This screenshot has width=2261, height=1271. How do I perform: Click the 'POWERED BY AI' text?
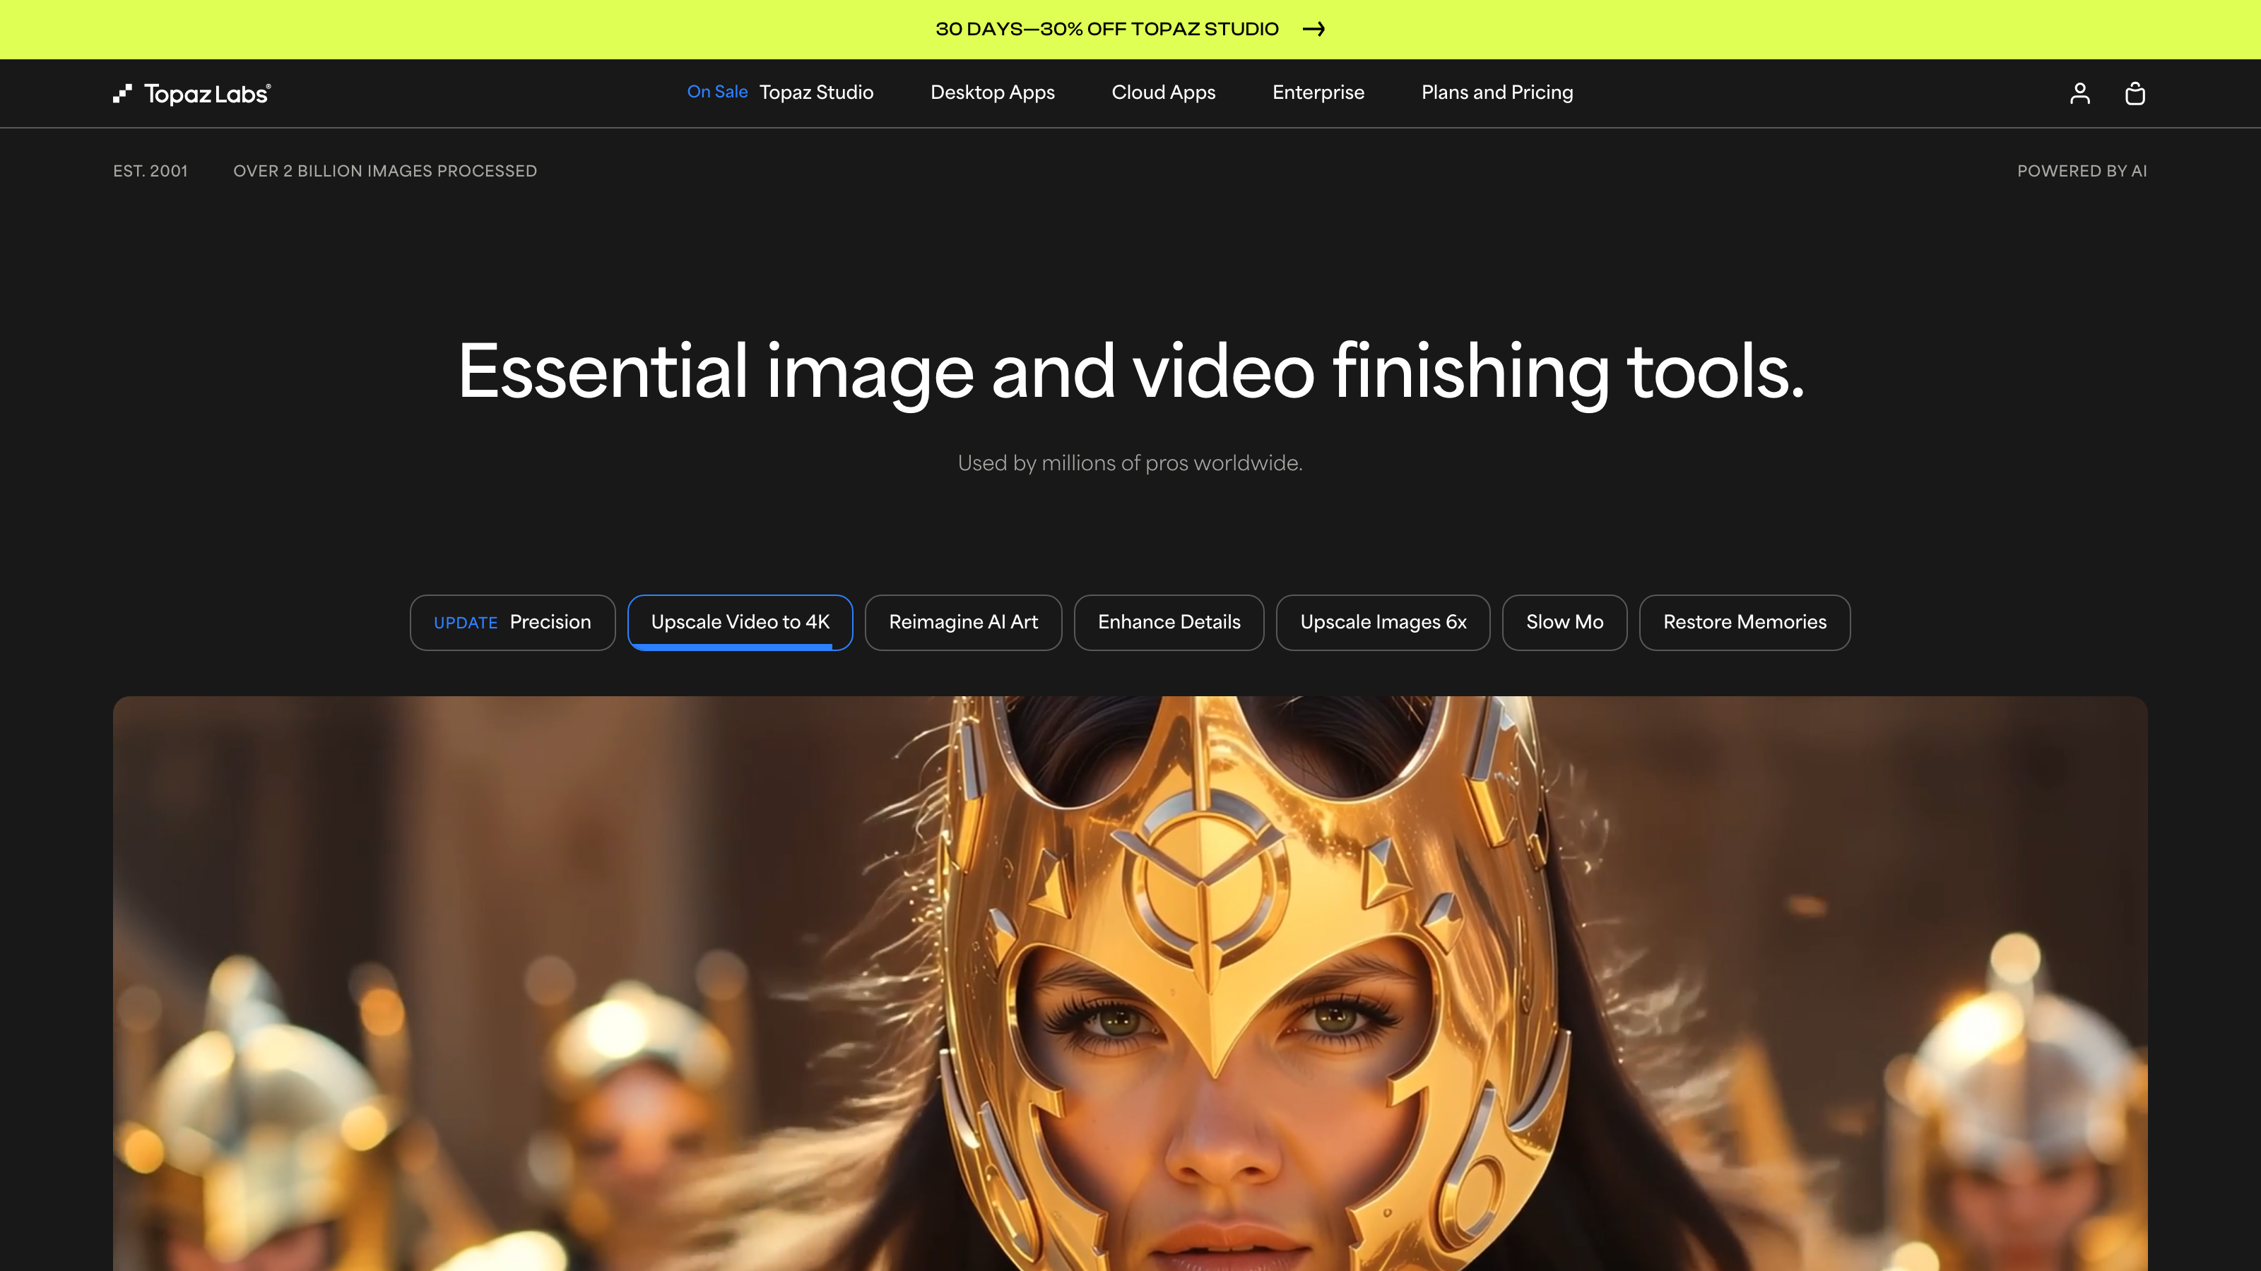tap(2081, 171)
